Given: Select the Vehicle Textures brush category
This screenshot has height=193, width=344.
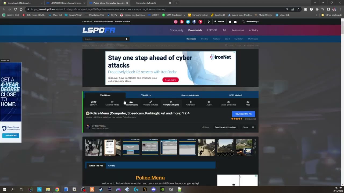Looking at the screenshot, I should (150, 103).
